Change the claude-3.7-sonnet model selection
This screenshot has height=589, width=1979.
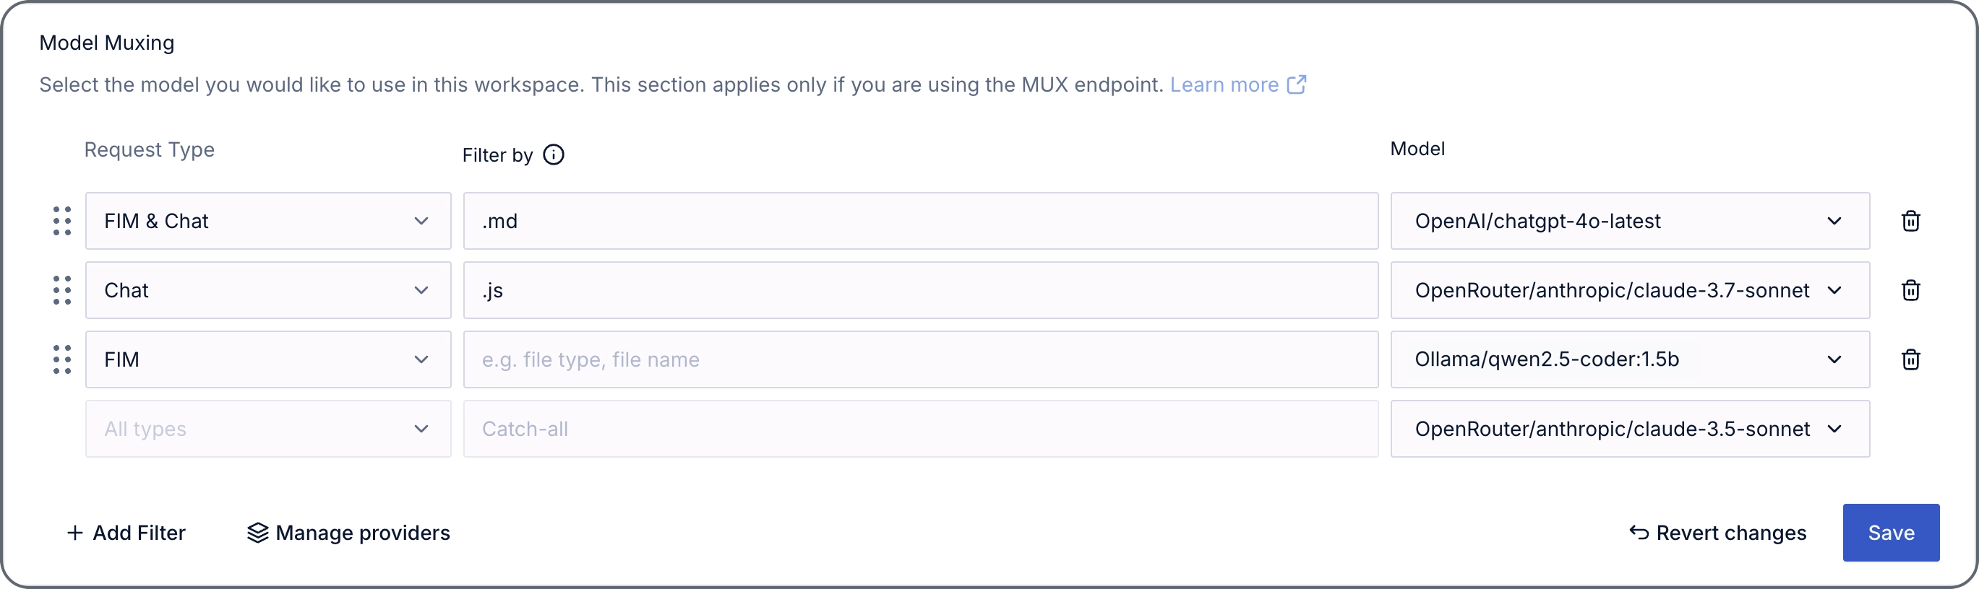tap(1630, 290)
